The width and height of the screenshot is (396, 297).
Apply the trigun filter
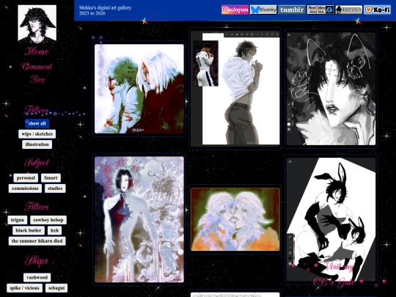18,220
